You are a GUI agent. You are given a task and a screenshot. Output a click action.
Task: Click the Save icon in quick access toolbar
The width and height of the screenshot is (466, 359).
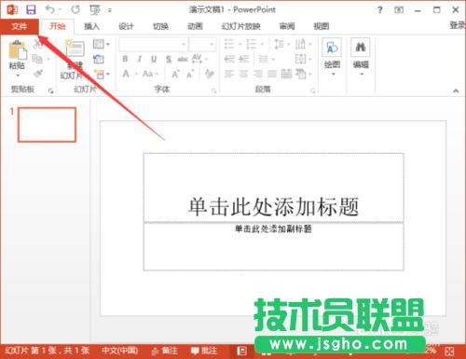[x=31, y=9]
